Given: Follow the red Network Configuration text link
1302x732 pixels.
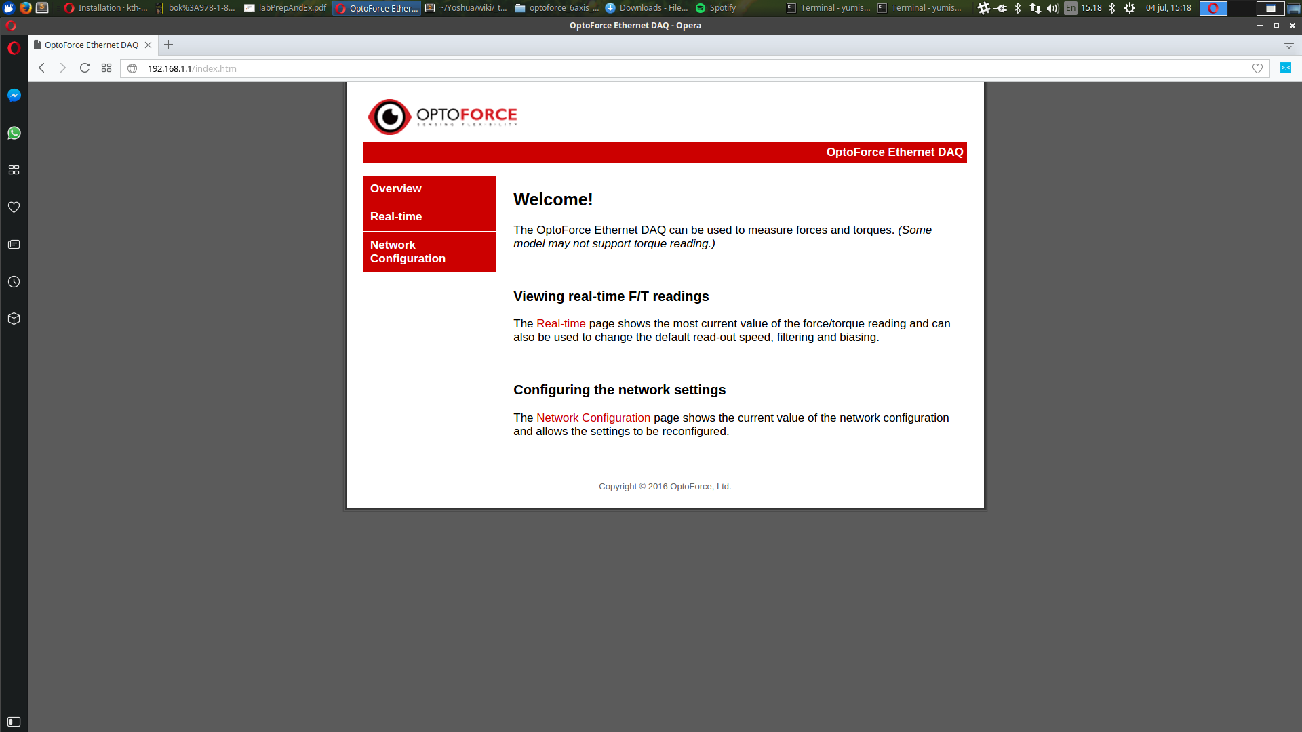Looking at the screenshot, I should pos(593,418).
